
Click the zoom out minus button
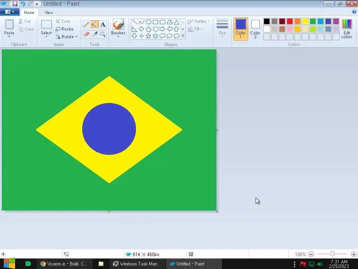pyautogui.click(x=311, y=254)
